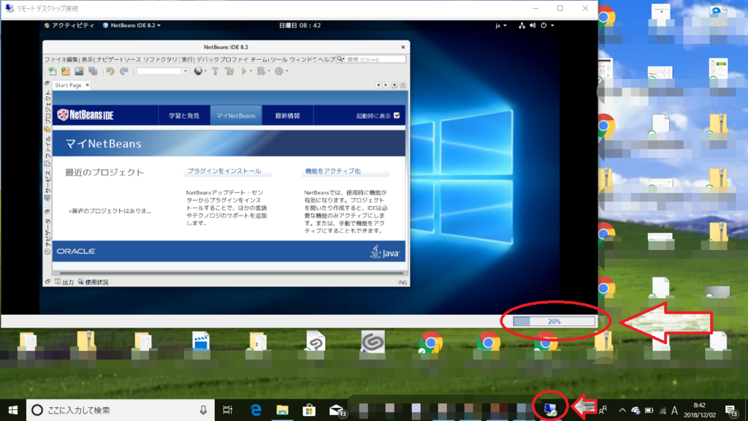Open the 使用状況 panel button
This screenshot has width=748, height=421.
pyautogui.click(x=93, y=282)
